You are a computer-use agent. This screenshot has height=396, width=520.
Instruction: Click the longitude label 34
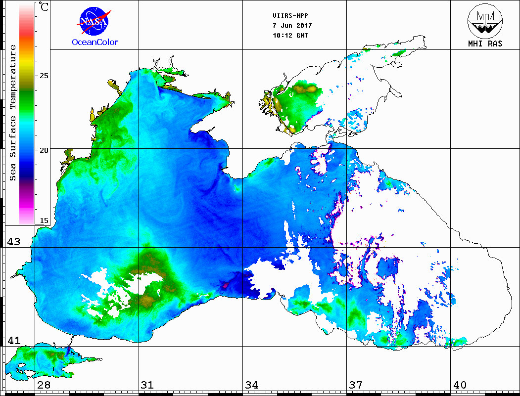251,385
